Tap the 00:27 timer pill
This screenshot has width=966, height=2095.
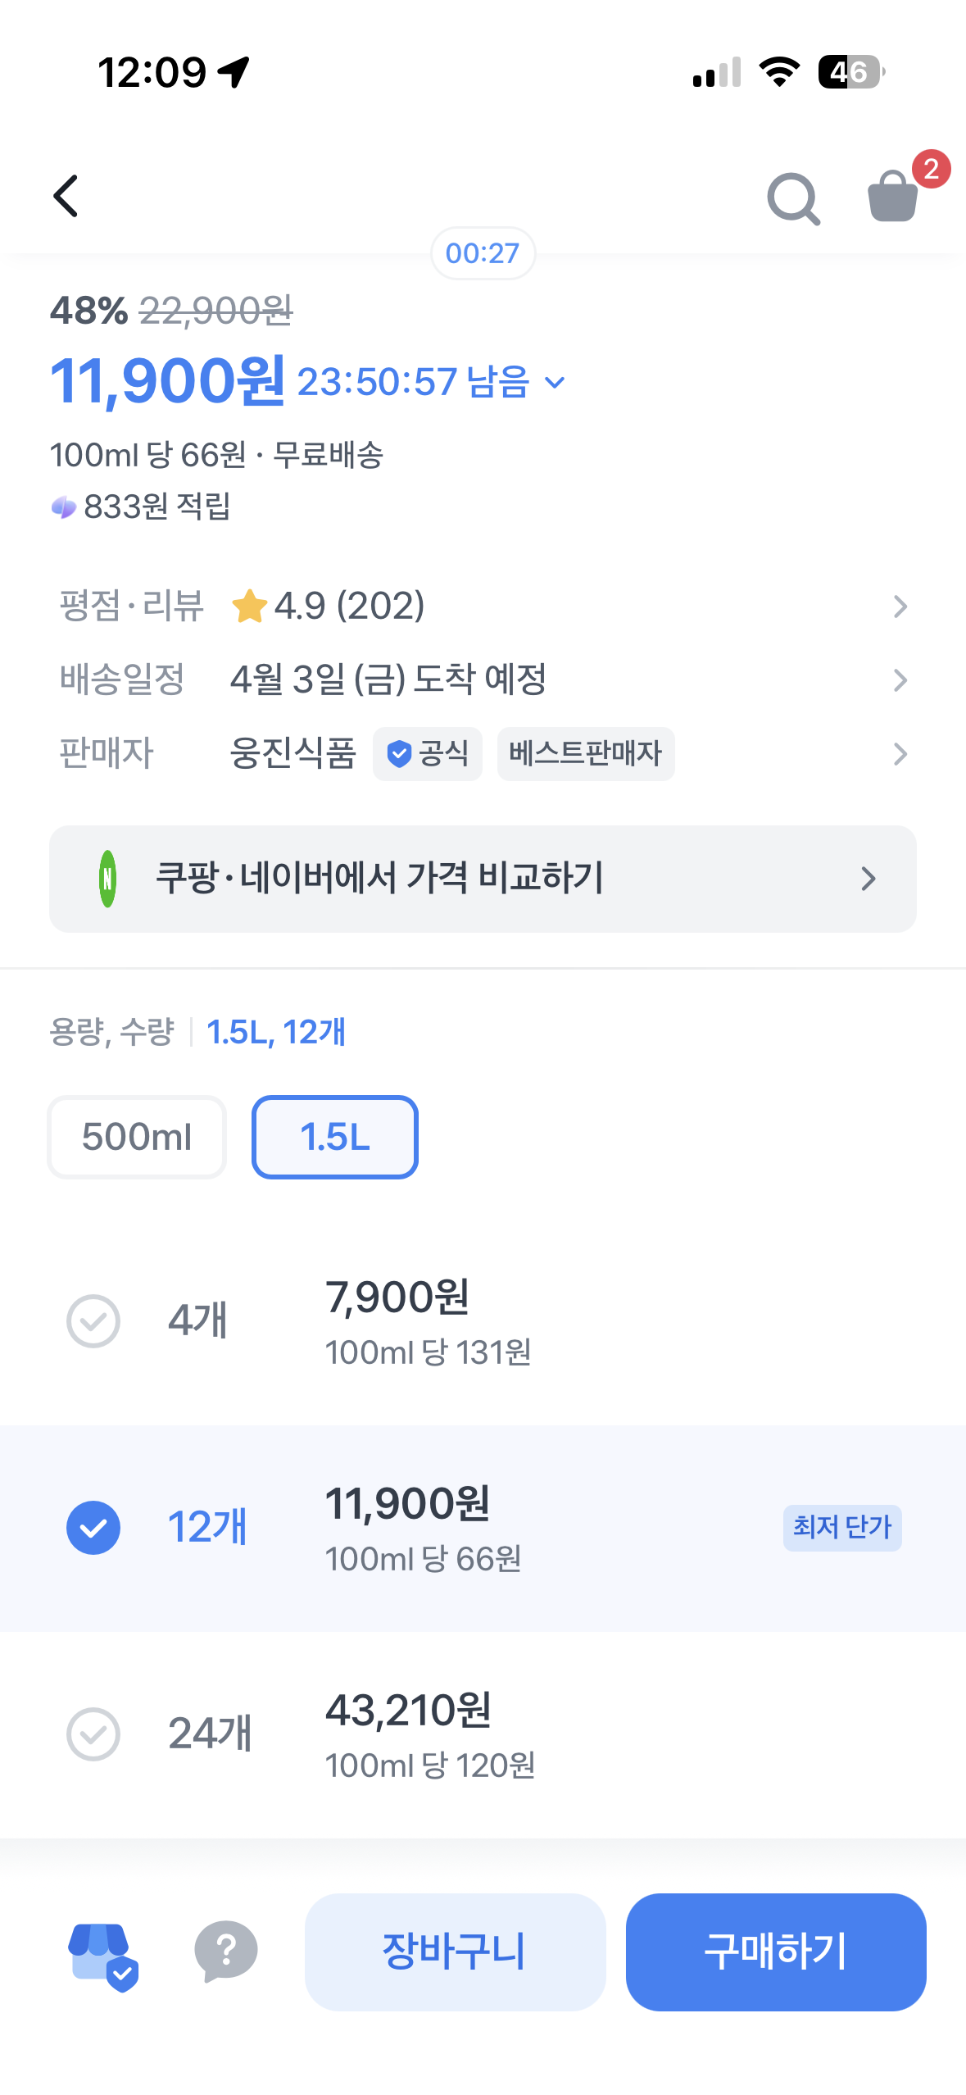[x=483, y=253]
